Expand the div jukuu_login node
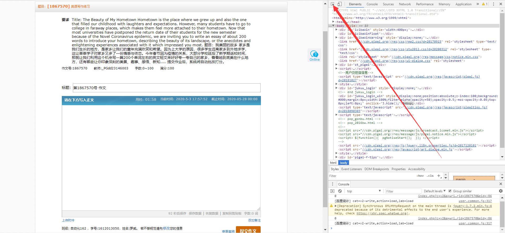Viewport: 505px width, 233px height. coord(336,88)
